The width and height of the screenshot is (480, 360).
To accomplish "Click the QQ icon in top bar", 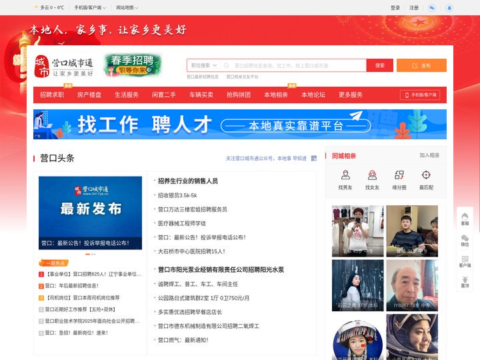I will pos(449,7).
